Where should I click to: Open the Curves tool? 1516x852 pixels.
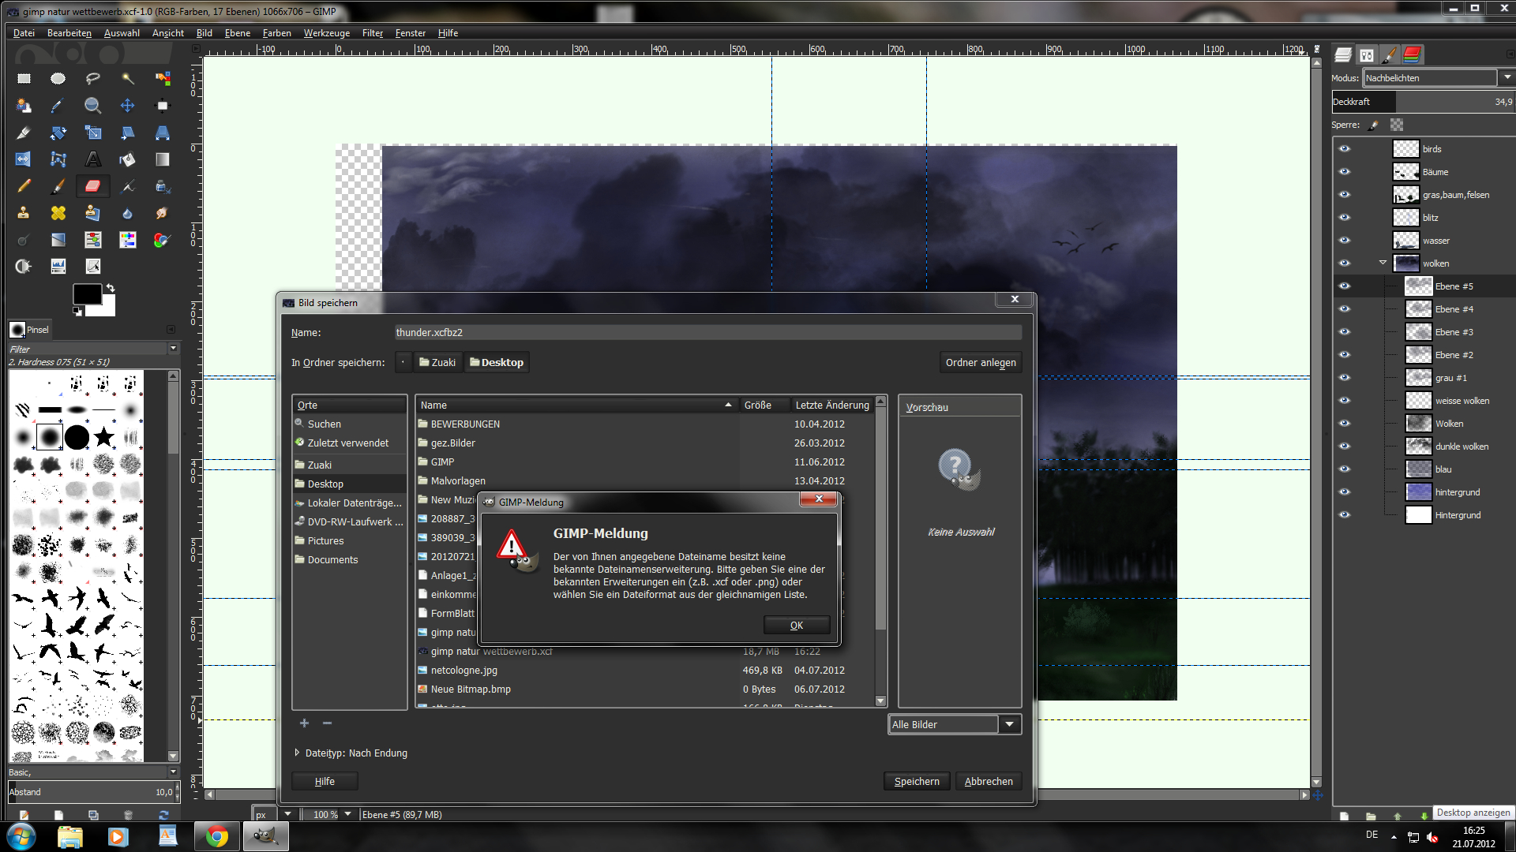tap(93, 267)
